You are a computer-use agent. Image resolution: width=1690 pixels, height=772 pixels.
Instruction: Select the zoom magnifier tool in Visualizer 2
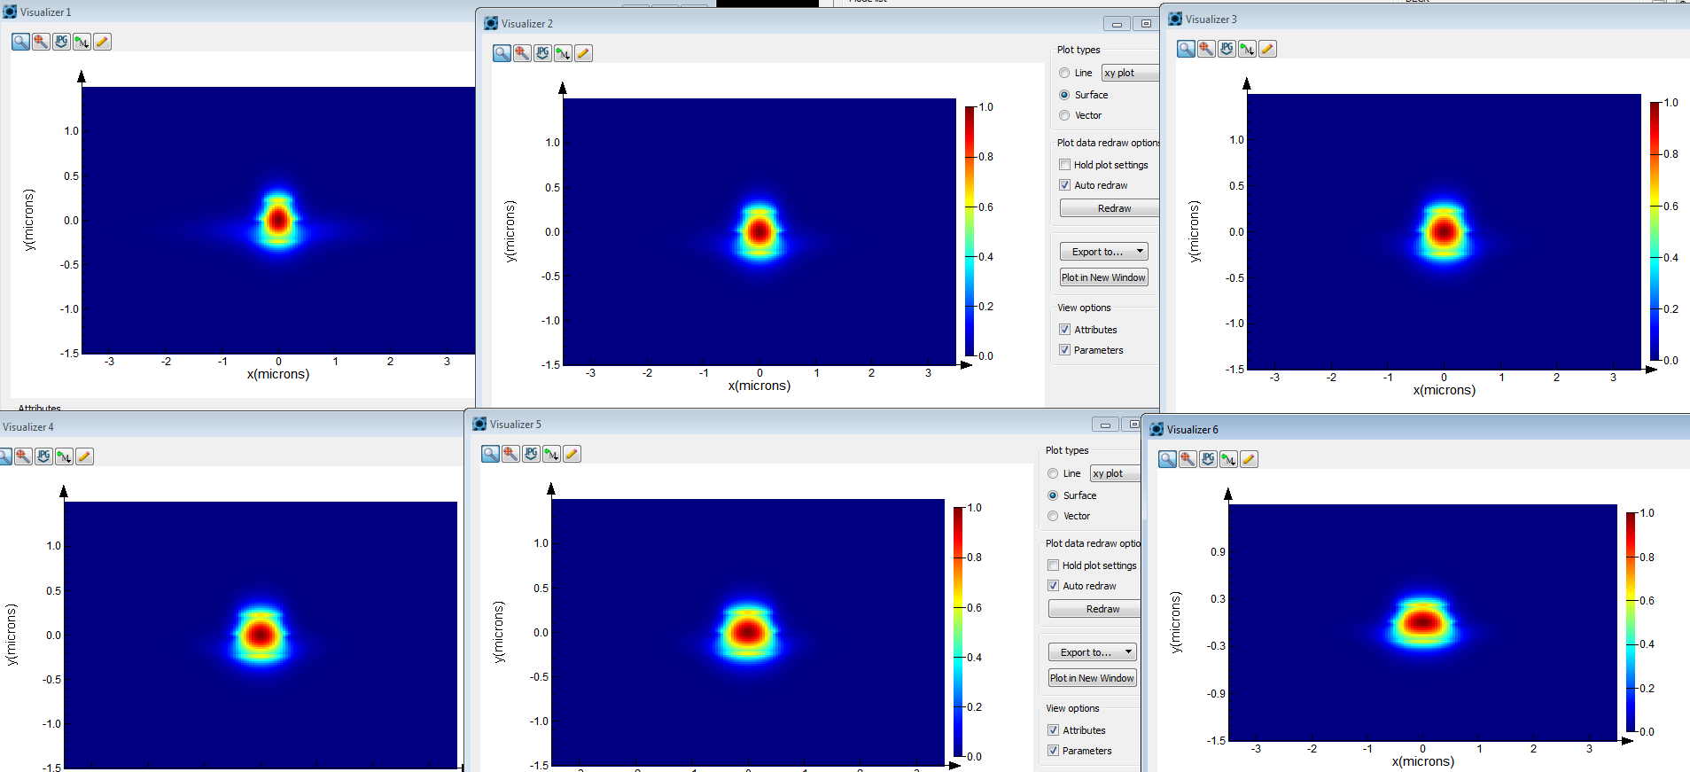click(x=502, y=53)
